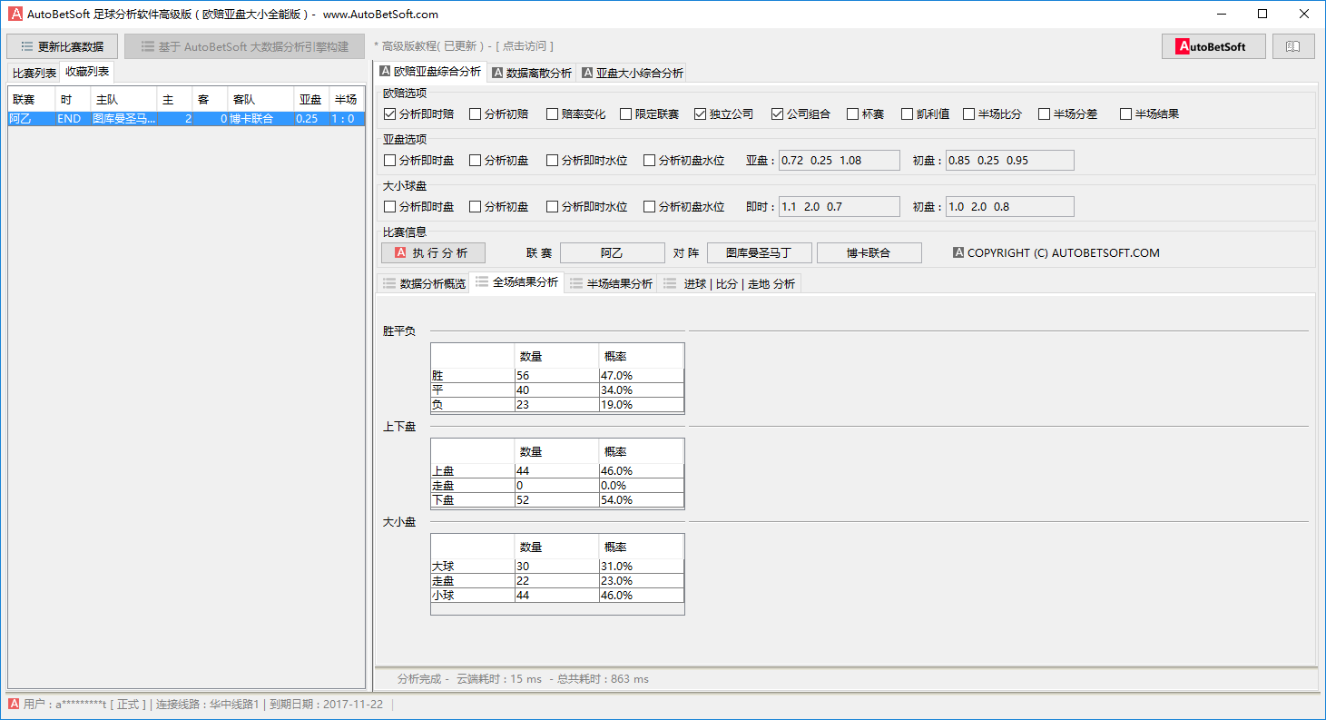
Task: Open the 进球 | 比分 | 走地 分析 sub-tab
Action: [730, 283]
